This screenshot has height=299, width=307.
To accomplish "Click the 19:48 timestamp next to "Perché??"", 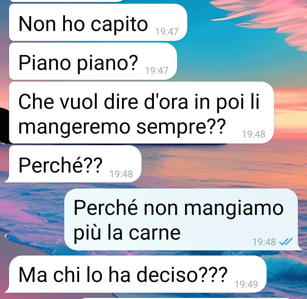I will 121,174.
